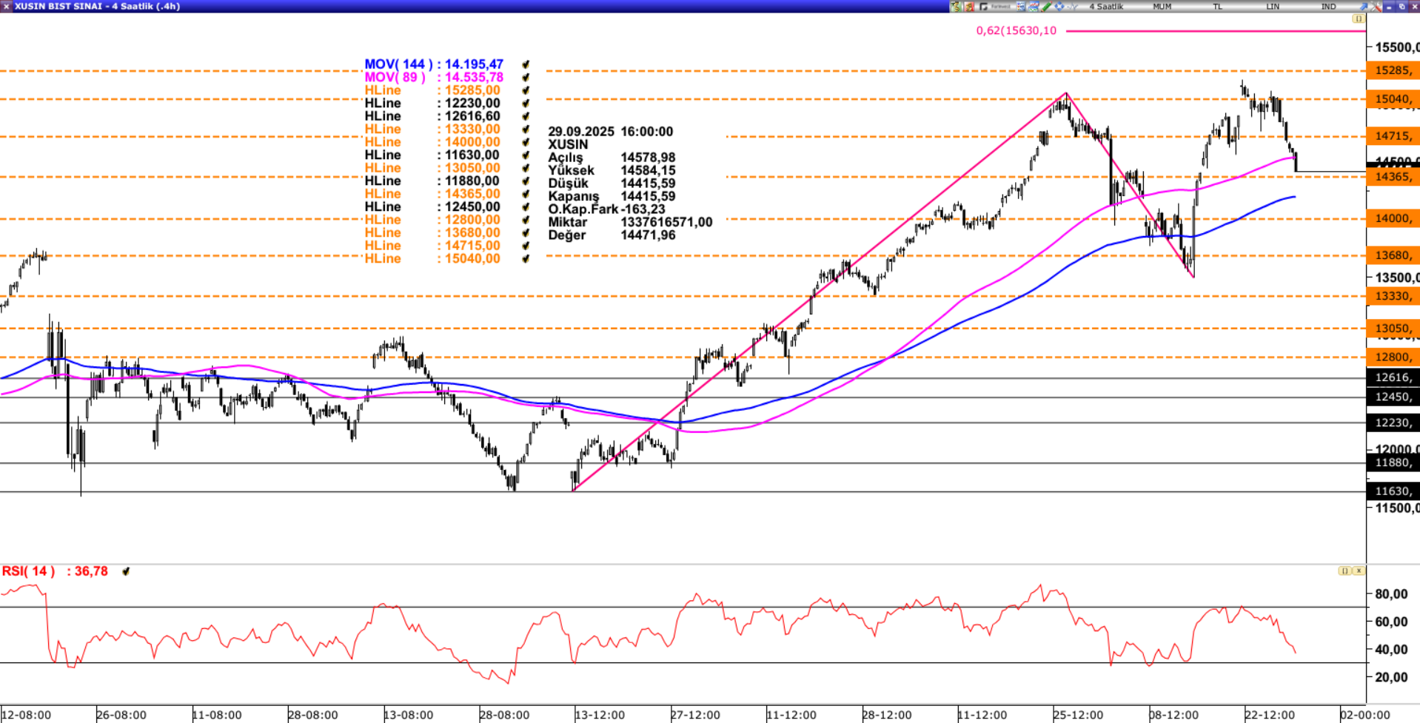
Task: Click the green pencil drawing tool icon
Action: point(1046,7)
